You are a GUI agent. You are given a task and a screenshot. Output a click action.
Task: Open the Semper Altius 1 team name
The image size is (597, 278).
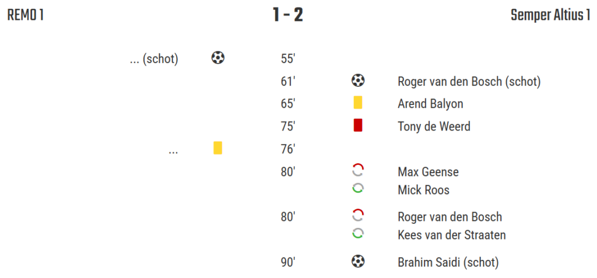(x=550, y=16)
